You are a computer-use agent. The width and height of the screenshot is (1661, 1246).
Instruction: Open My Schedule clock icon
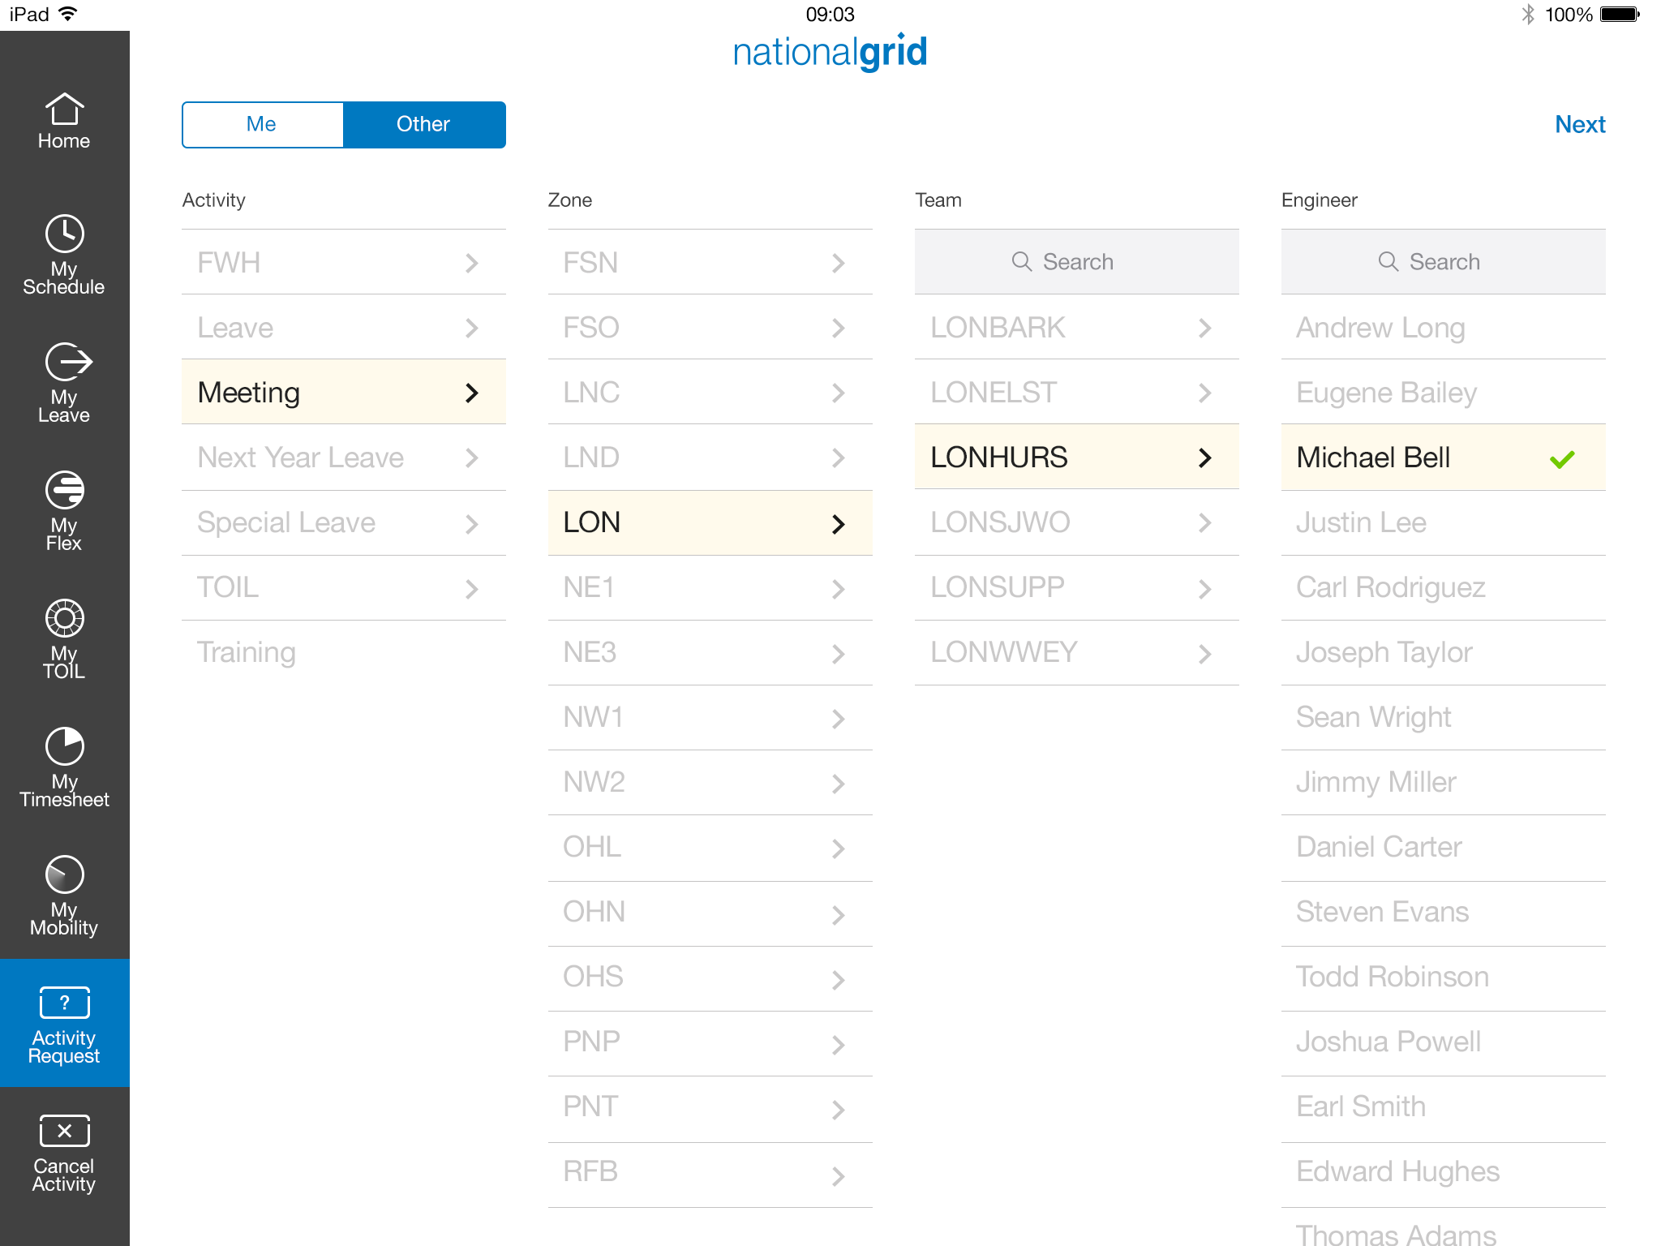click(64, 253)
